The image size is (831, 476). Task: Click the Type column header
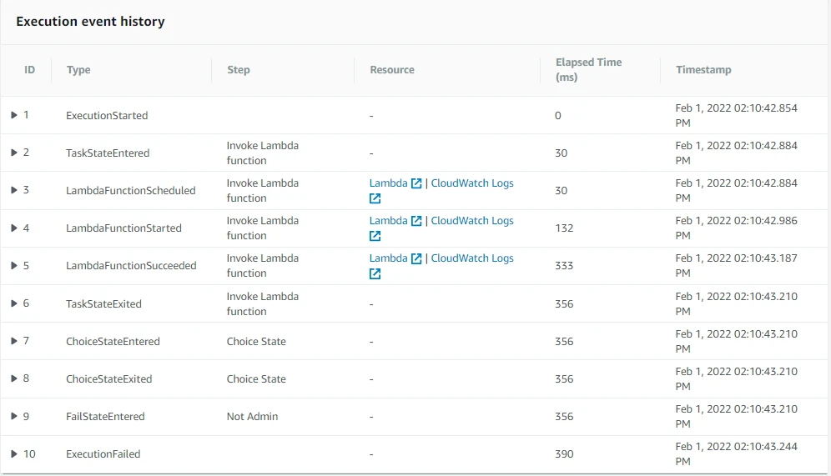78,70
